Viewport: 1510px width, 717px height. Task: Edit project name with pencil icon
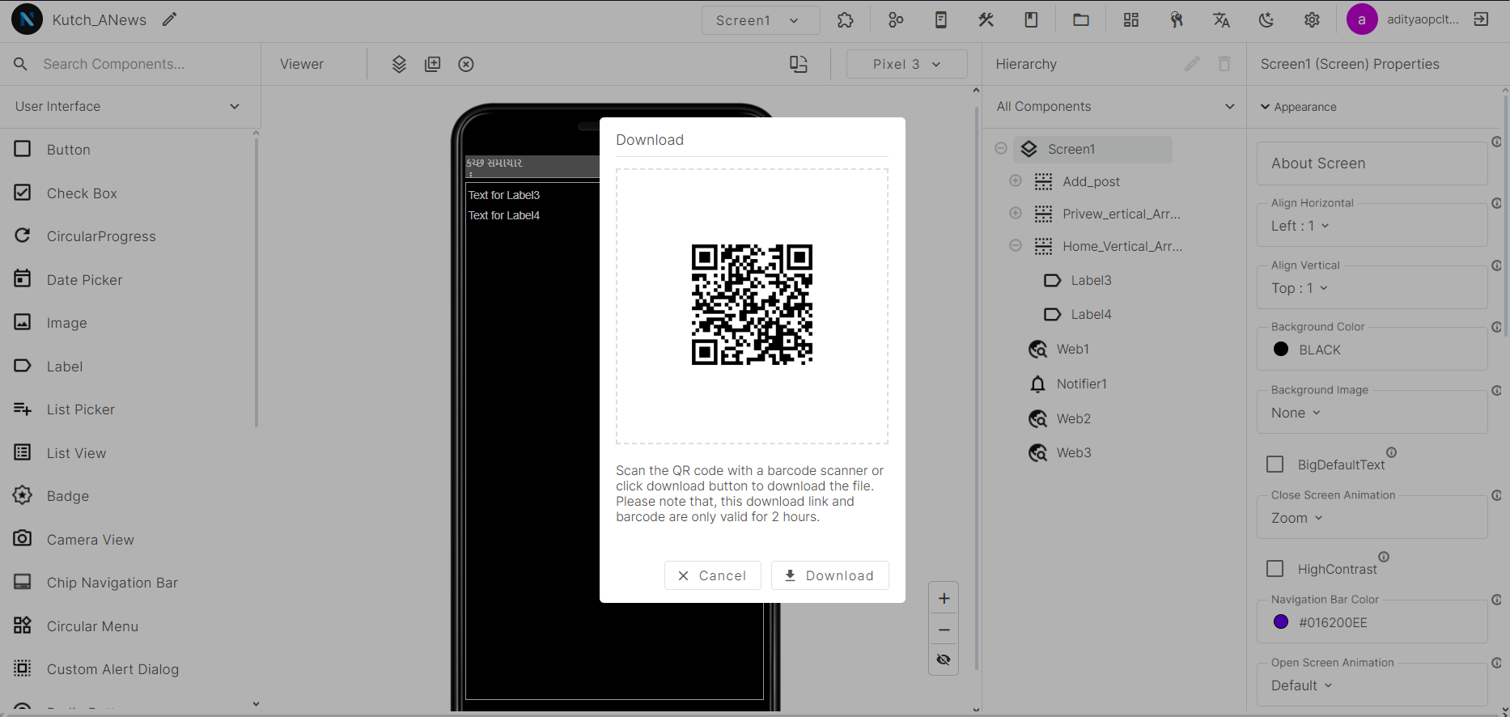click(169, 19)
